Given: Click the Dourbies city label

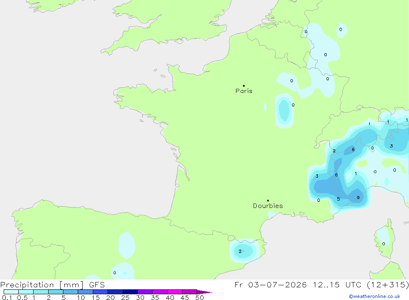Looking at the screenshot, I should click(x=268, y=206).
